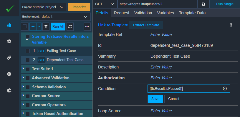Open the pie chart reports sidebar icon
Image resolution: width=240 pixels, height=117 pixels.
[9, 90]
